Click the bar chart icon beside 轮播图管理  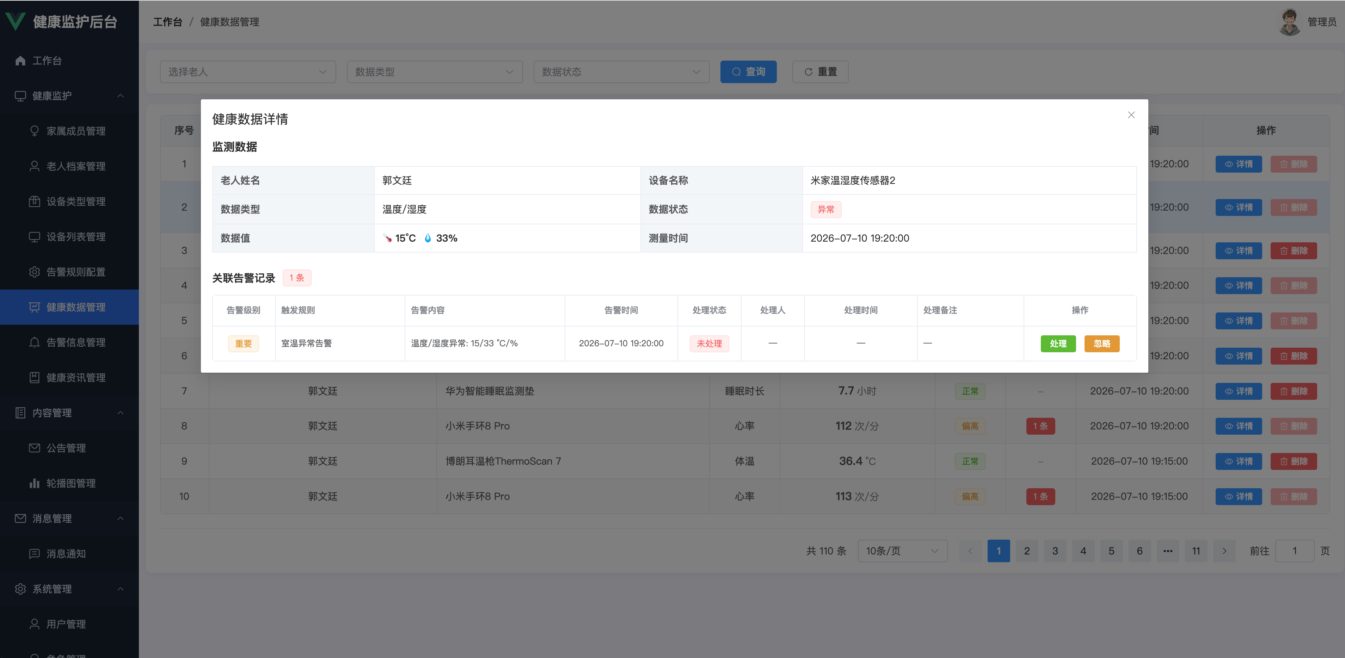[x=35, y=483]
